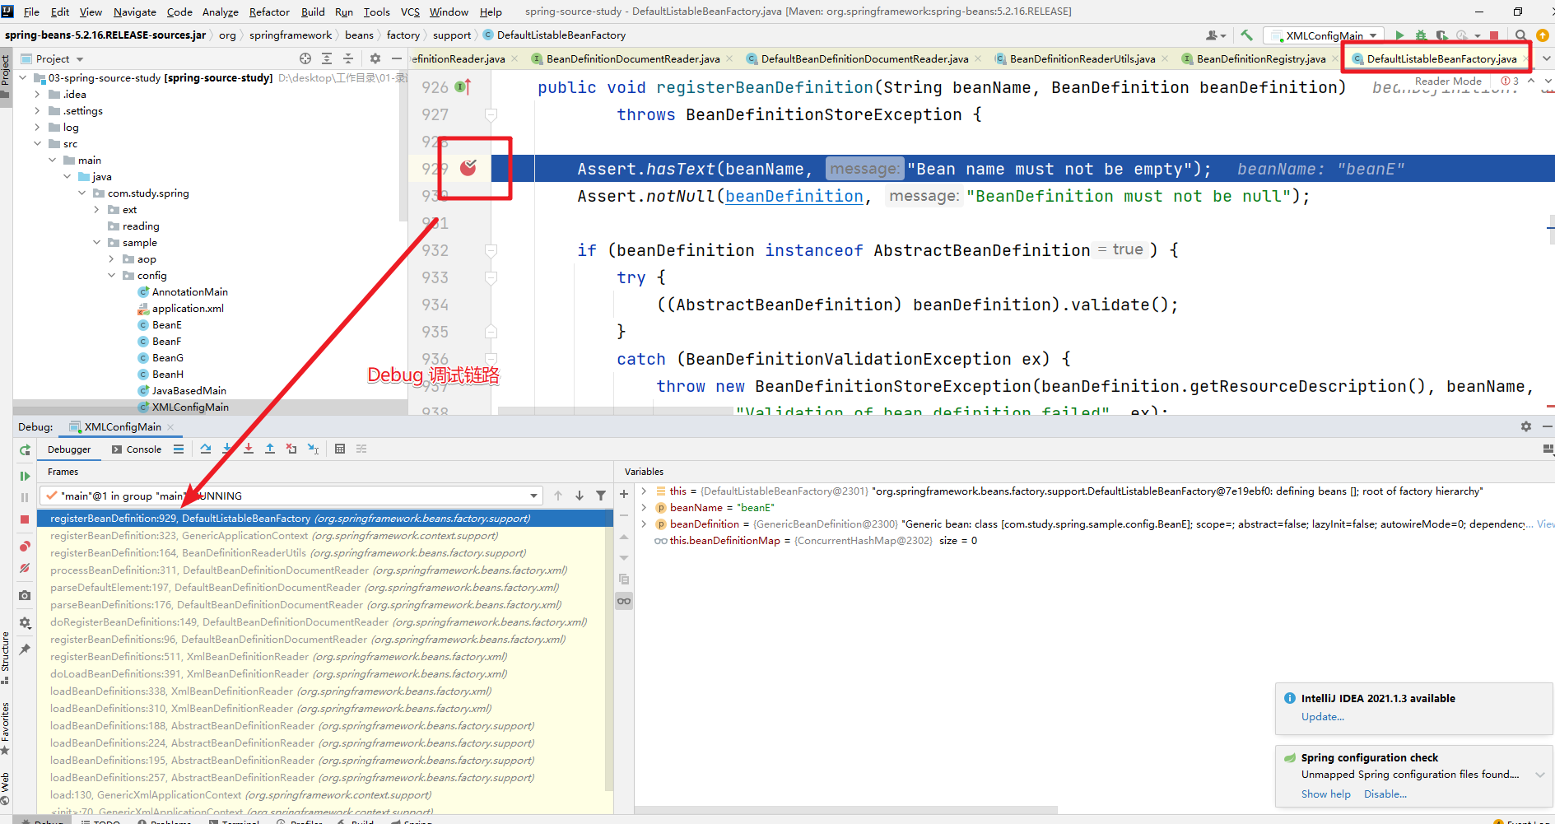Image resolution: width=1555 pixels, height=824 pixels.
Task: Open the XMLConfigMain run configuration dropdown
Action: 1325,35
